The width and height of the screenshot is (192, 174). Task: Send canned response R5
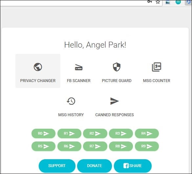click(43, 146)
